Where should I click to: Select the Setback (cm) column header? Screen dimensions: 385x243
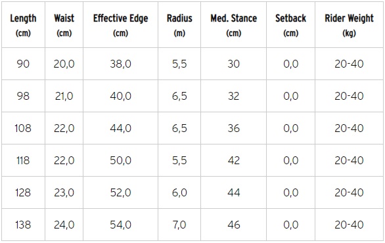[x=290, y=25]
